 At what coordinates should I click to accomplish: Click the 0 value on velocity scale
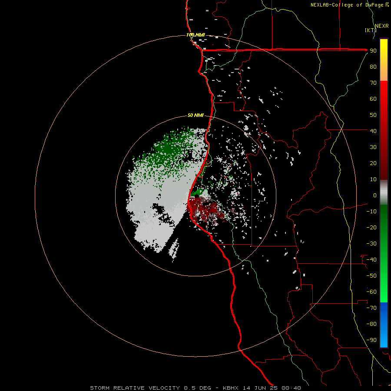375,195
